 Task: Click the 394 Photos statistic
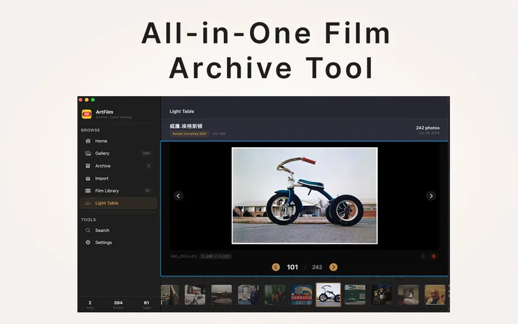pyautogui.click(x=119, y=305)
